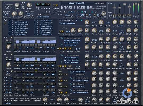Click the HiSq GateLen knob
Viewport: 143px width, 106px height.
9,47
